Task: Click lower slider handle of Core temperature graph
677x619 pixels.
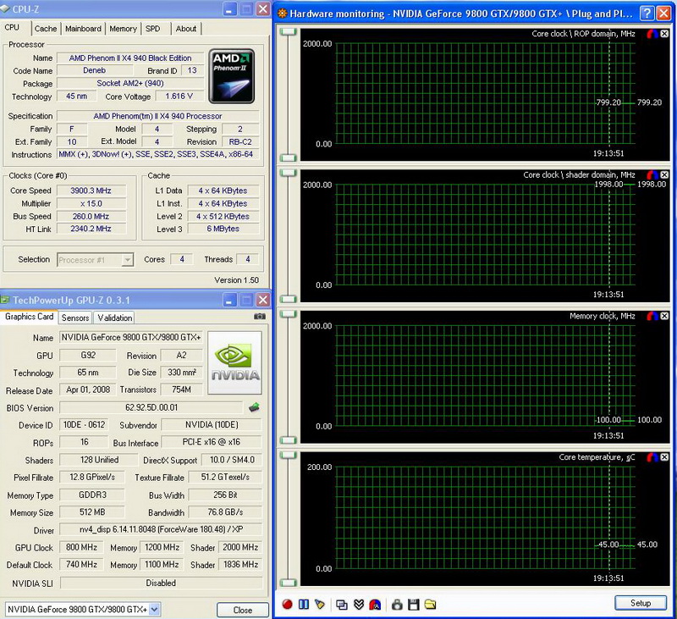Action: [289, 583]
